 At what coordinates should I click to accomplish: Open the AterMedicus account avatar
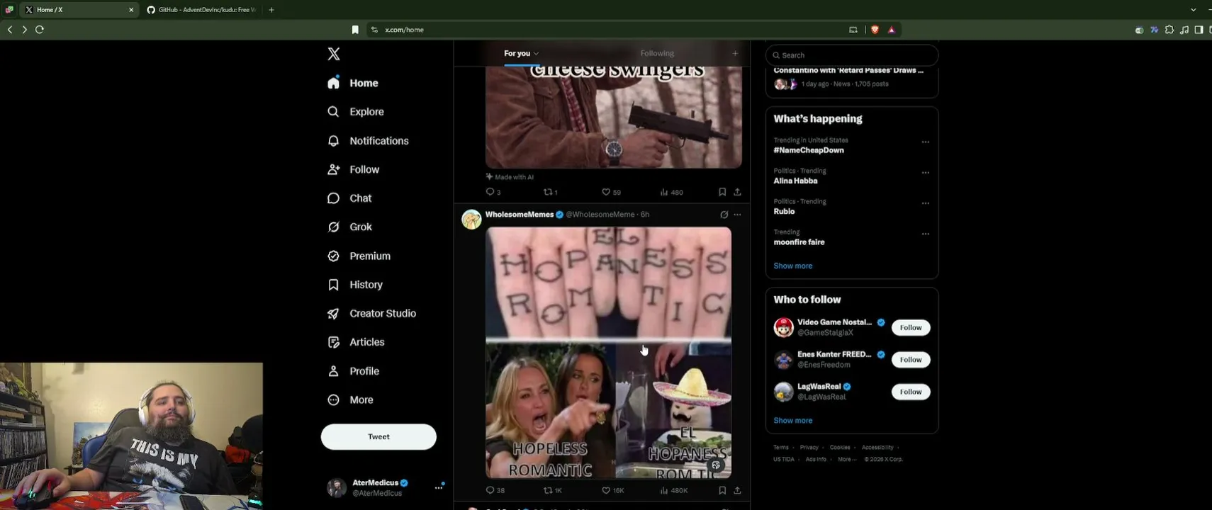pos(336,487)
